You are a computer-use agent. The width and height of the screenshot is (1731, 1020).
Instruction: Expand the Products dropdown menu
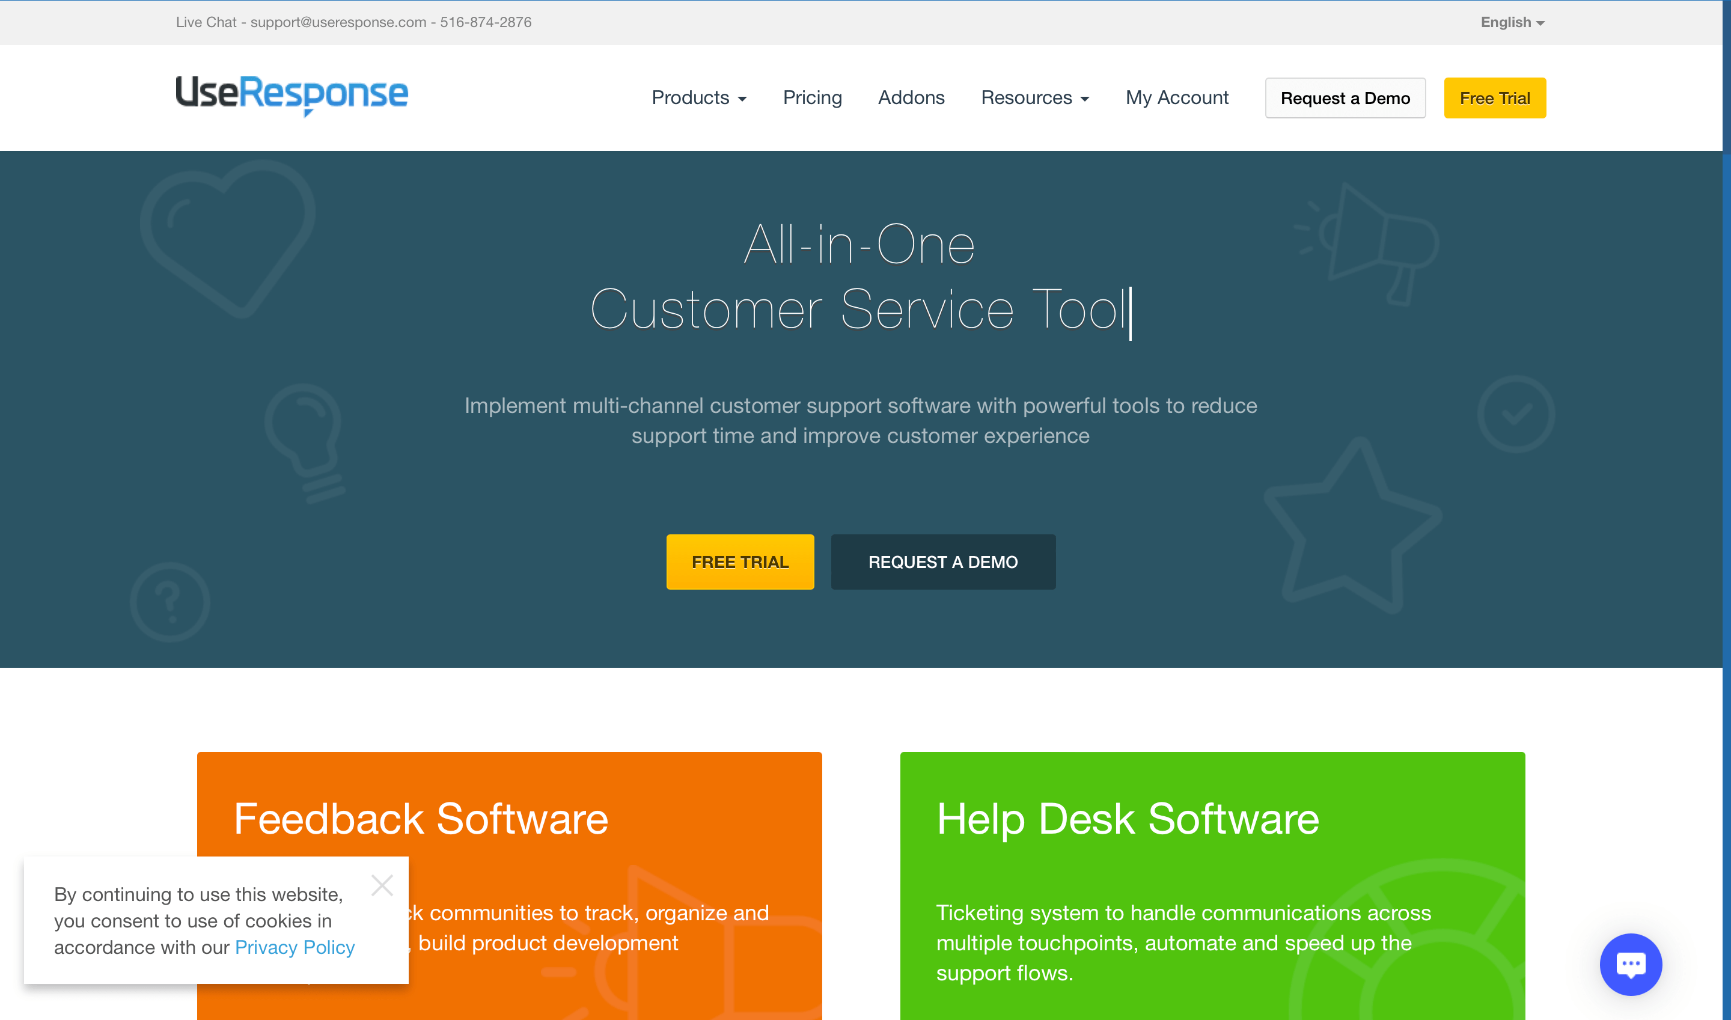[x=698, y=97]
